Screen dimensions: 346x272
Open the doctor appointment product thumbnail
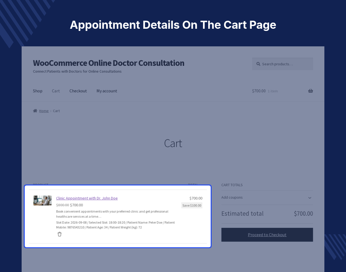point(42,201)
